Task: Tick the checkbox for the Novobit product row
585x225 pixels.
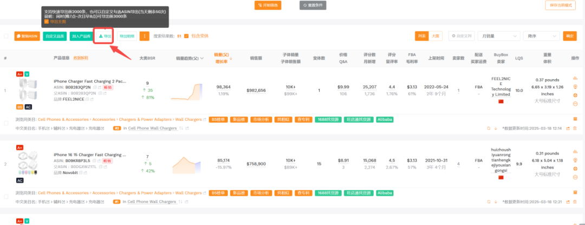Action: pos(6,196)
